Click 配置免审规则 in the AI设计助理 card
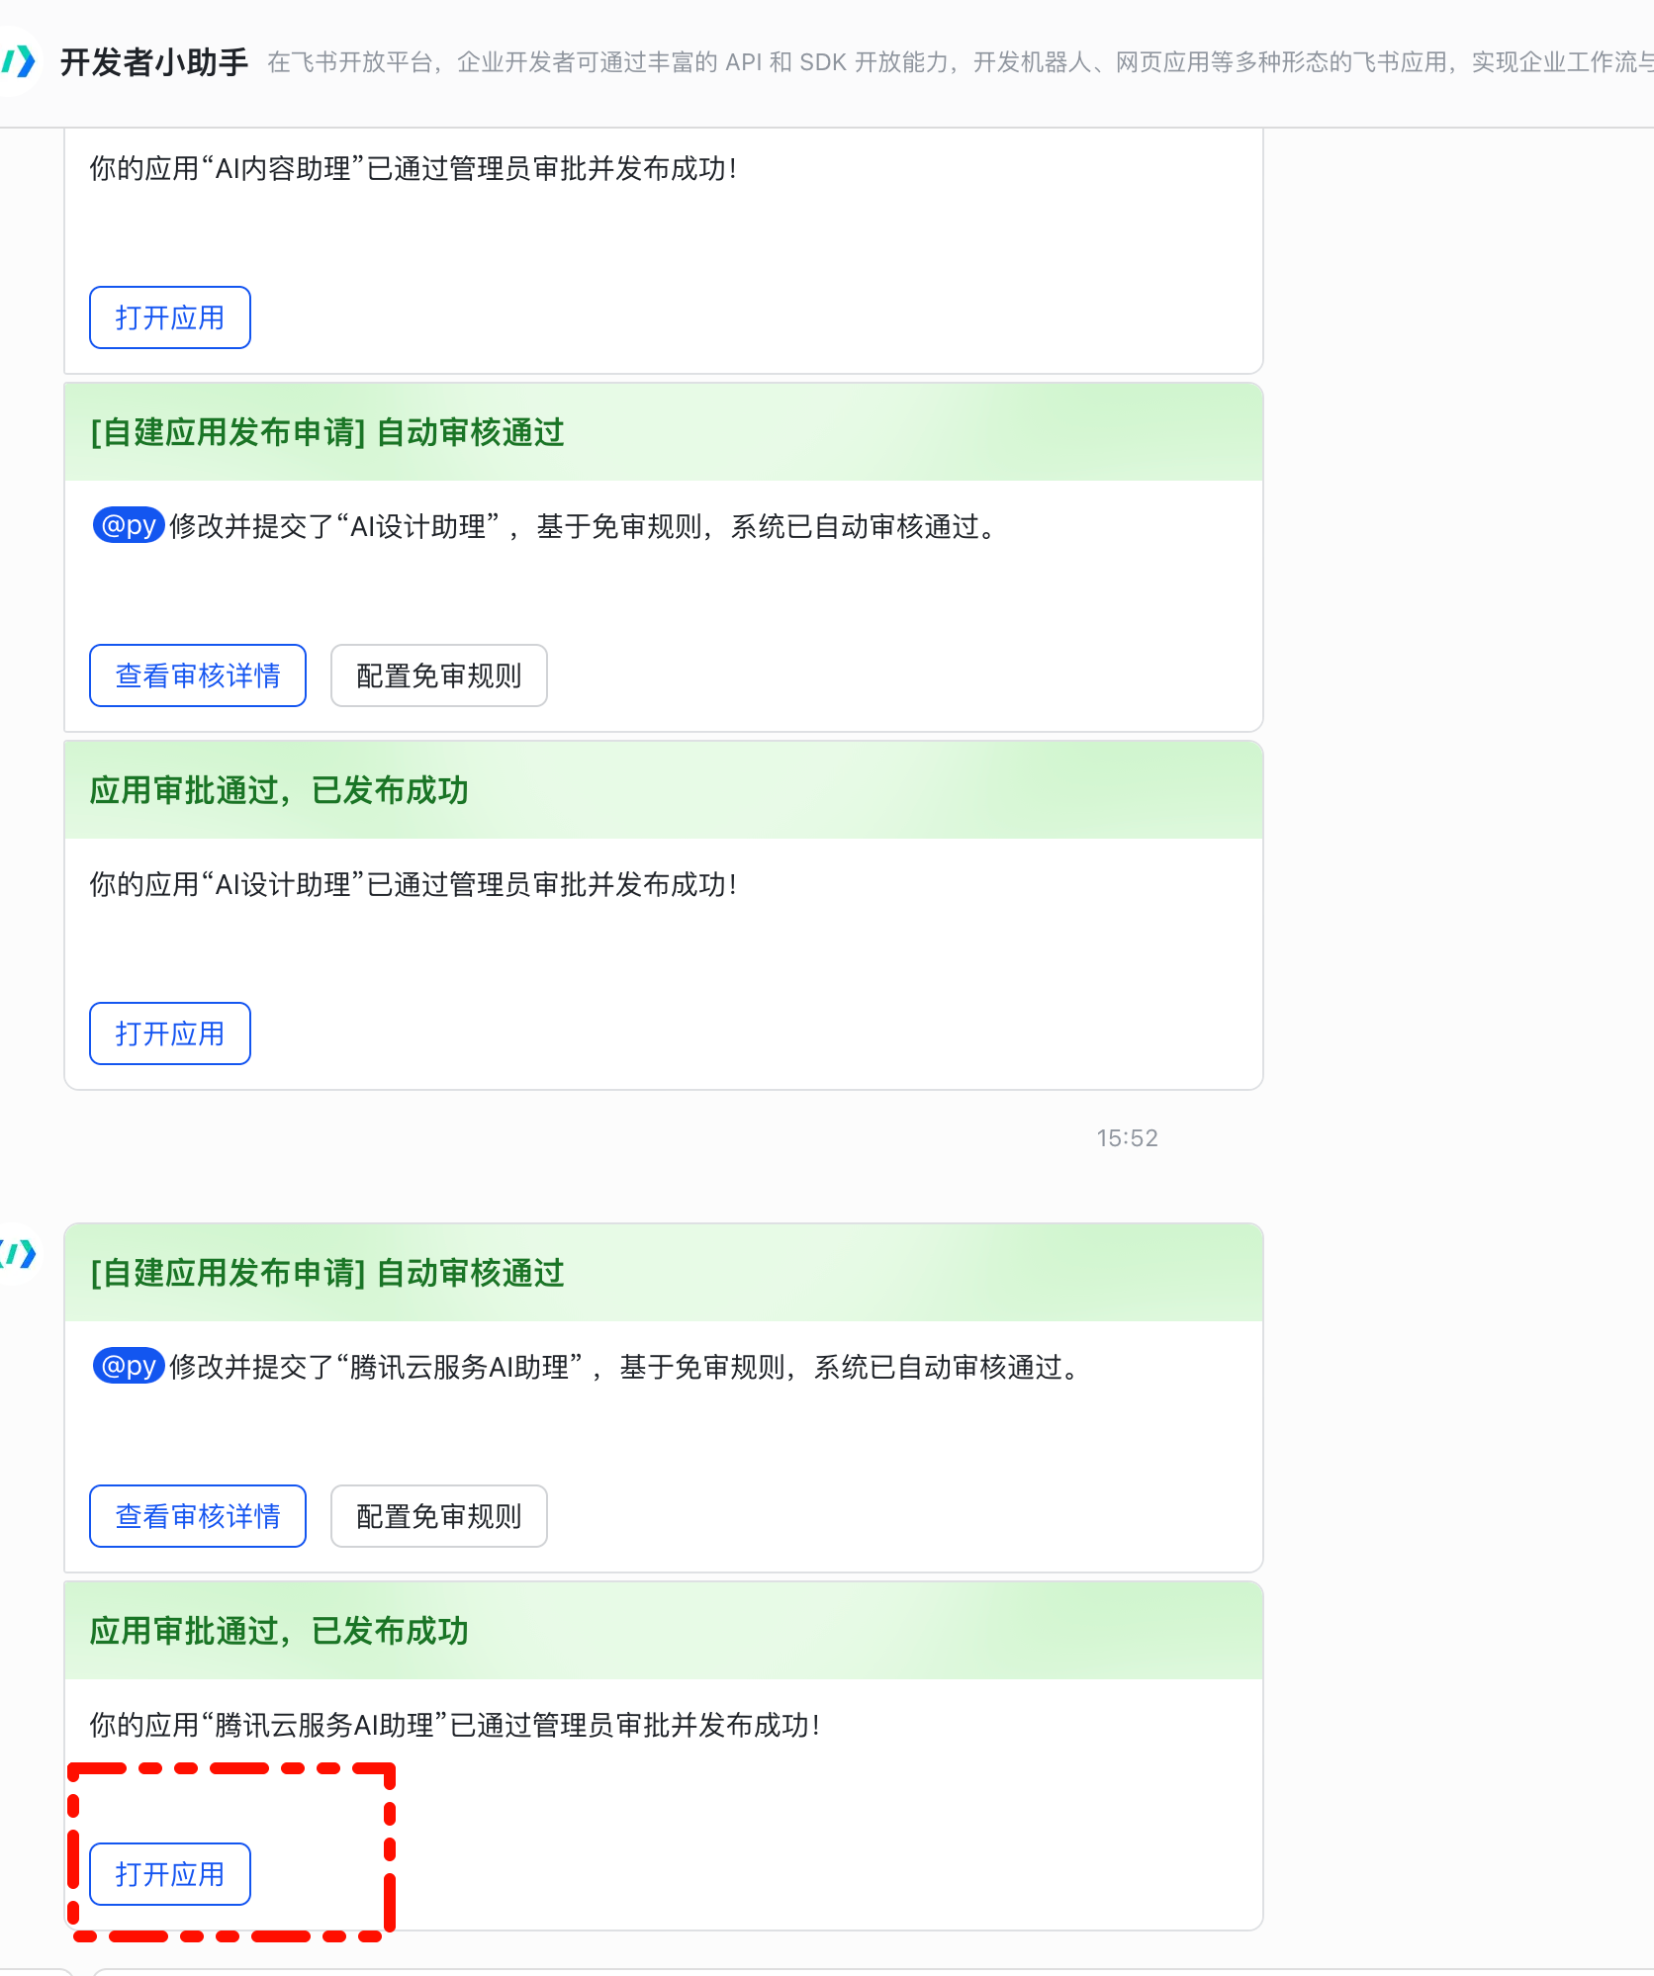1654x1976 pixels. point(438,674)
